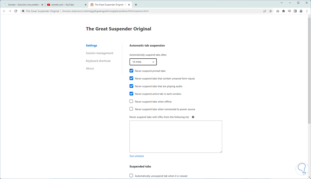This screenshot has height=179, width=311.
Task: Toggle the browser side panel
Action: [295, 11]
